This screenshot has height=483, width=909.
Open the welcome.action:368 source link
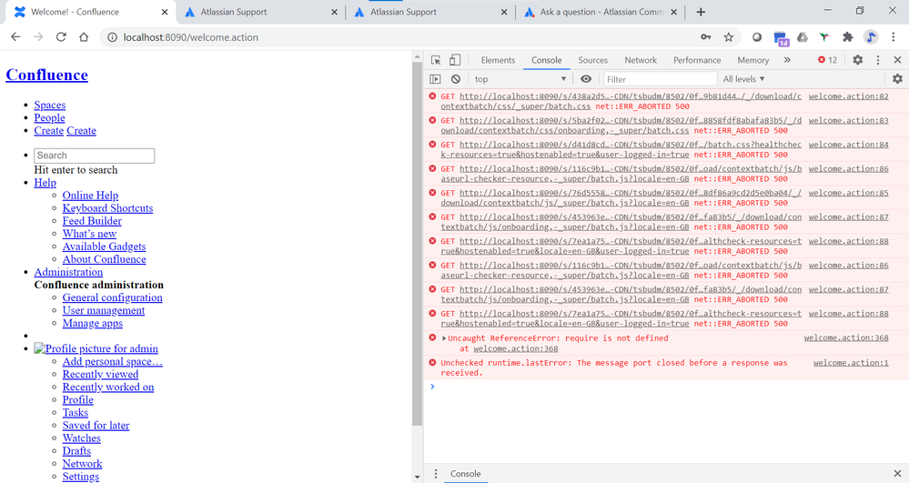click(846, 337)
